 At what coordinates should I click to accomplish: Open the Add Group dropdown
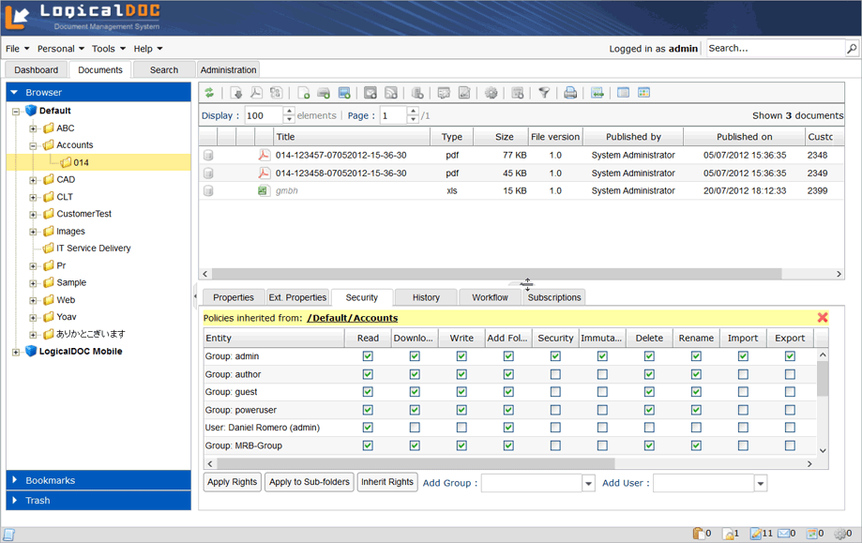coord(588,482)
